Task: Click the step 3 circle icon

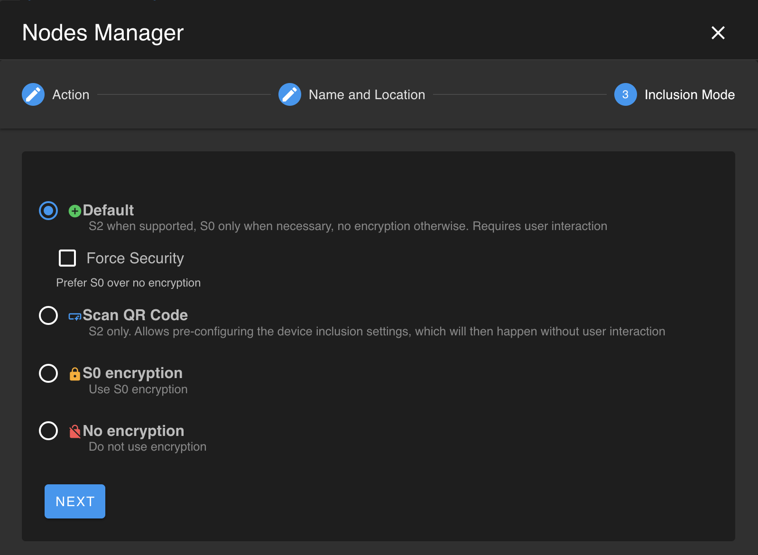Action: tap(626, 94)
